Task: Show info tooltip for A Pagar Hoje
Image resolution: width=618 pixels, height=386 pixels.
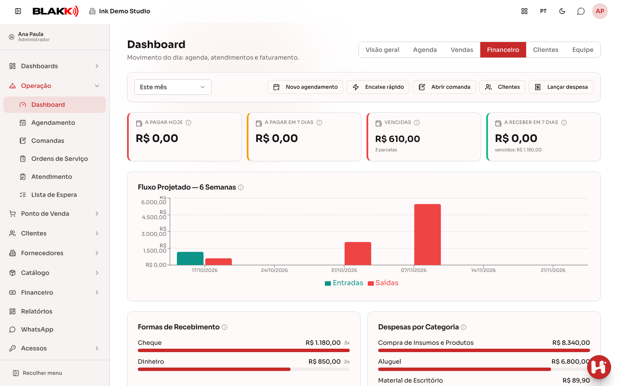Action: (188, 123)
